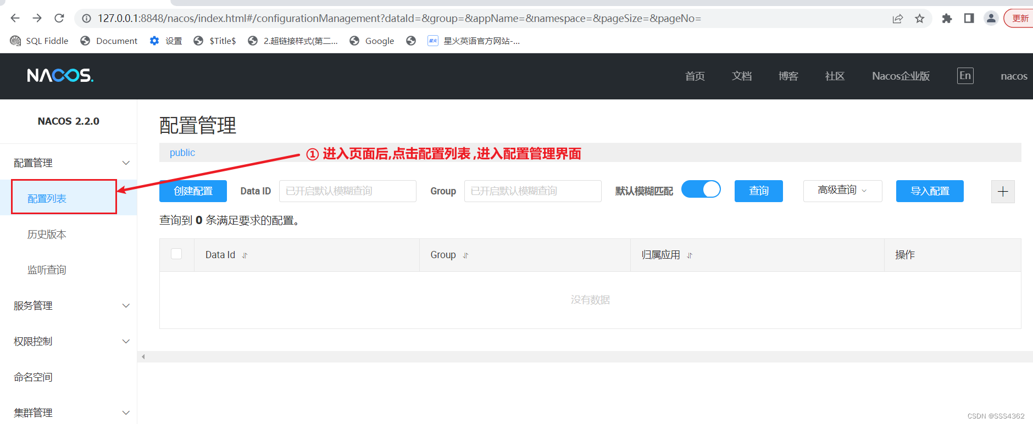Bookmark this page with the star icon
The height and width of the screenshot is (424, 1033).
pyautogui.click(x=920, y=19)
